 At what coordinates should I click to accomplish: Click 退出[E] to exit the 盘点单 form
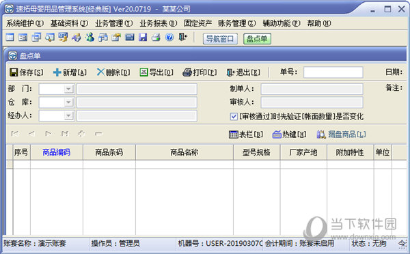click(x=243, y=72)
